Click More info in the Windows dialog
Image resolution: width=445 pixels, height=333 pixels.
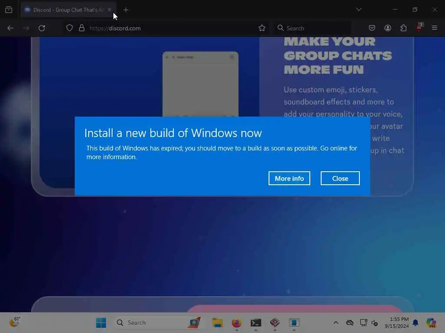click(289, 178)
